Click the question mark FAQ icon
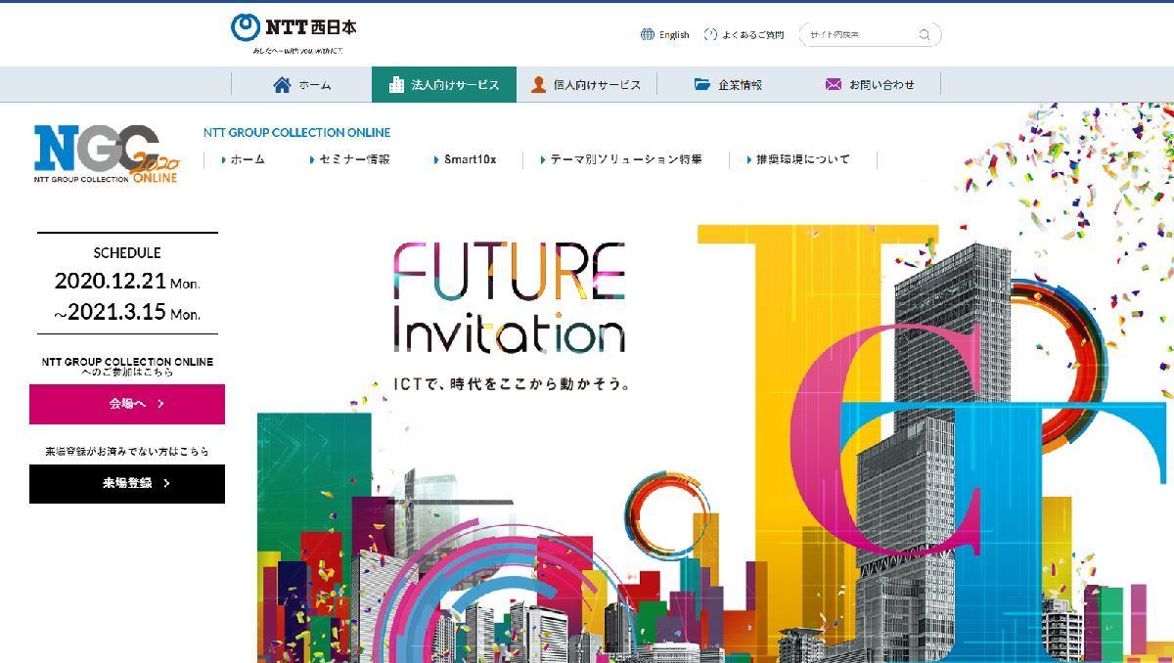This screenshot has height=663, width=1174. [710, 35]
